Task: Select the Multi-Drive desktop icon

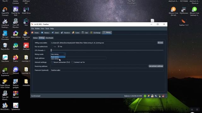Action: pos(26,10)
